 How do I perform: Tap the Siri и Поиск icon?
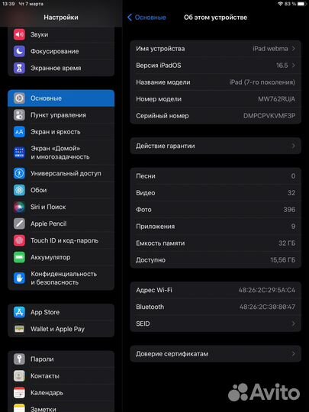click(19, 207)
